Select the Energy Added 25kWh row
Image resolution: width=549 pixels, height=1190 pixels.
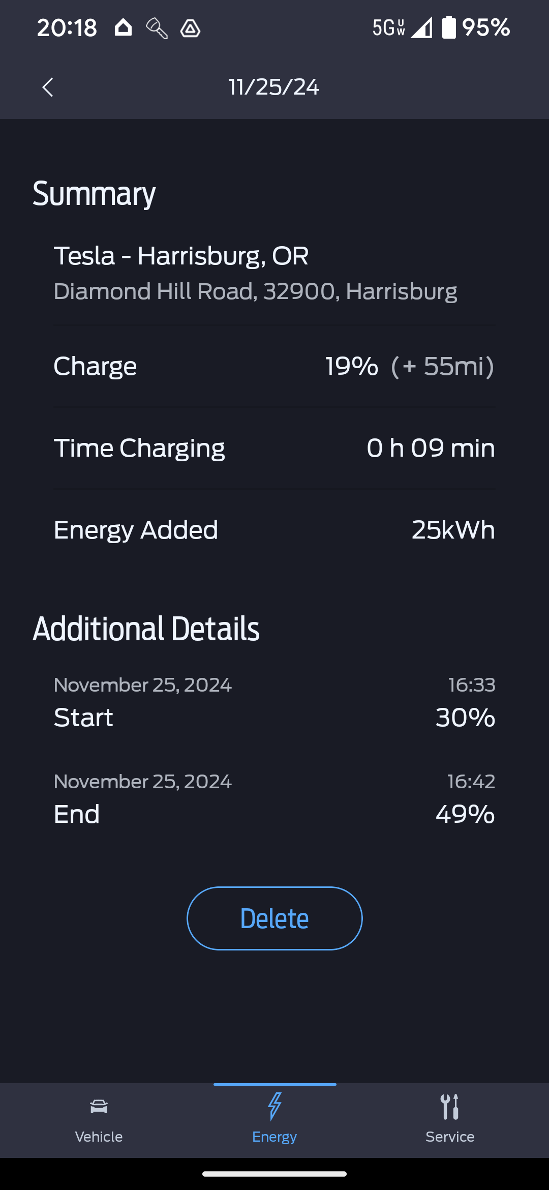pos(274,530)
